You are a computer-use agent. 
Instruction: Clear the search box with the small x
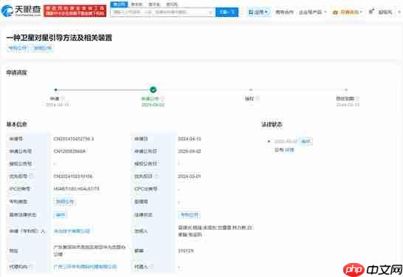pyautogui.click(x=210, y=12)
